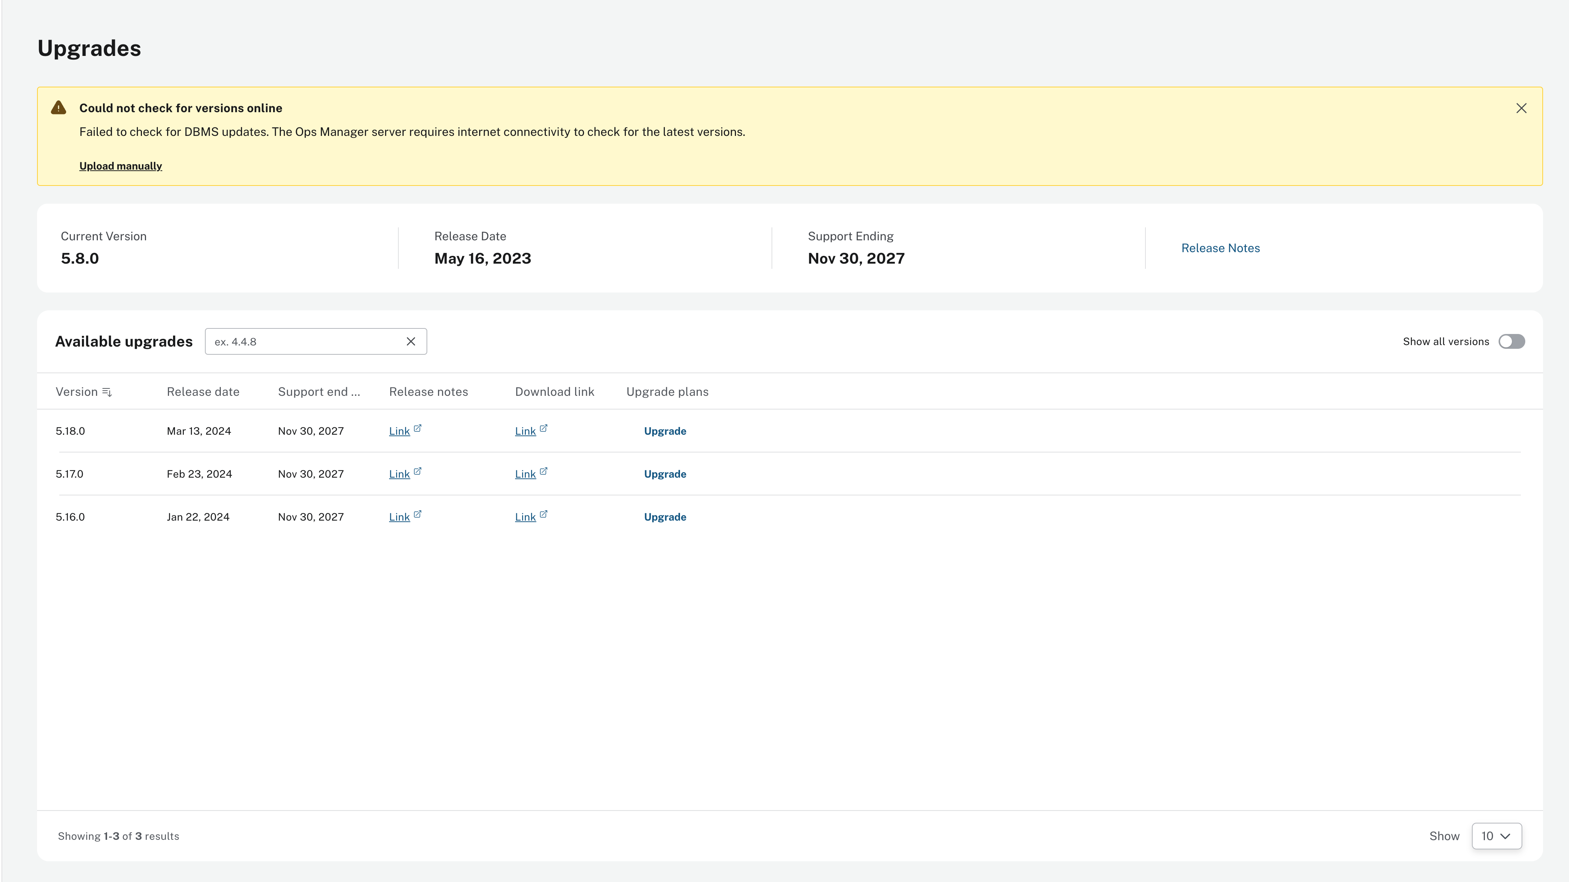Viewport: 1569px width, 882px height.
Task: Select version cell 5.18.0
Action: (x=70, y=431)
